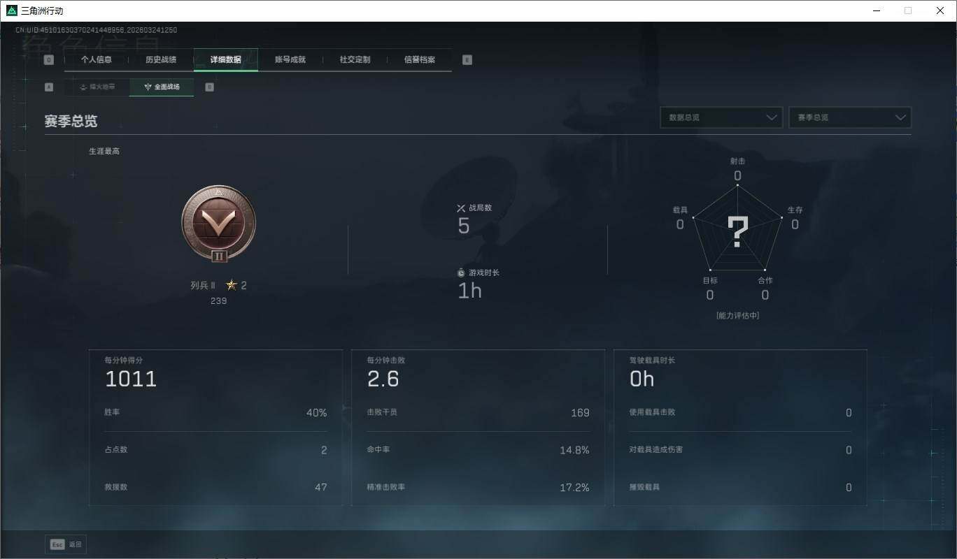Select the 详细数据 tab

(226, 60)
